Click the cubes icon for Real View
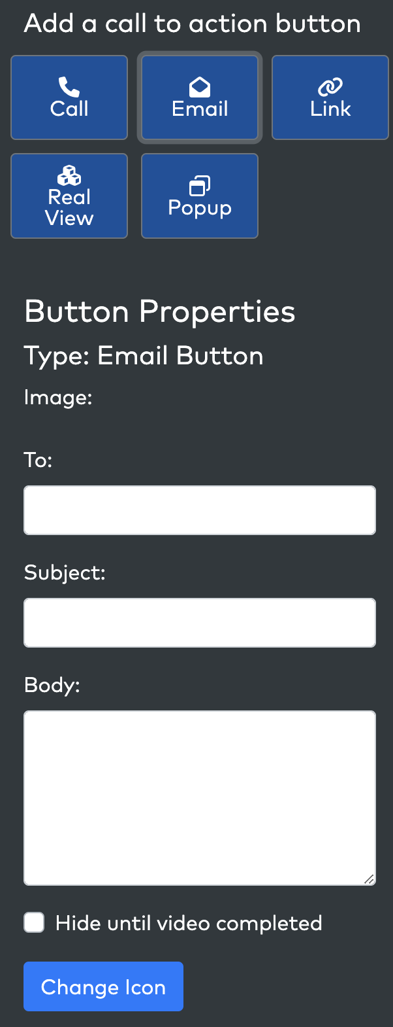Image resolution: width=393 pixels, height=1027 pixels. (x=69, y=175)
